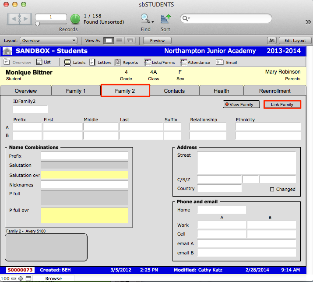This screenshot has height=282, width=313.
Task: Click the Aa formatting bar button
Action: [x=271, y=41]
